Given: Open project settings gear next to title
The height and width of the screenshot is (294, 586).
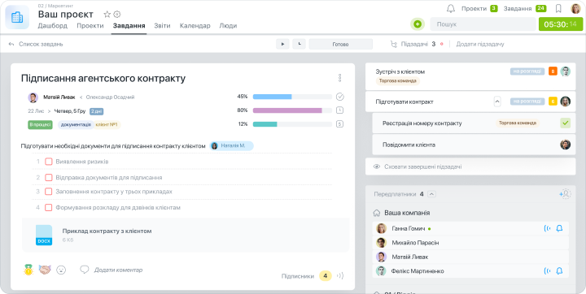Looking at the screenshot, I should coord(117,15).
